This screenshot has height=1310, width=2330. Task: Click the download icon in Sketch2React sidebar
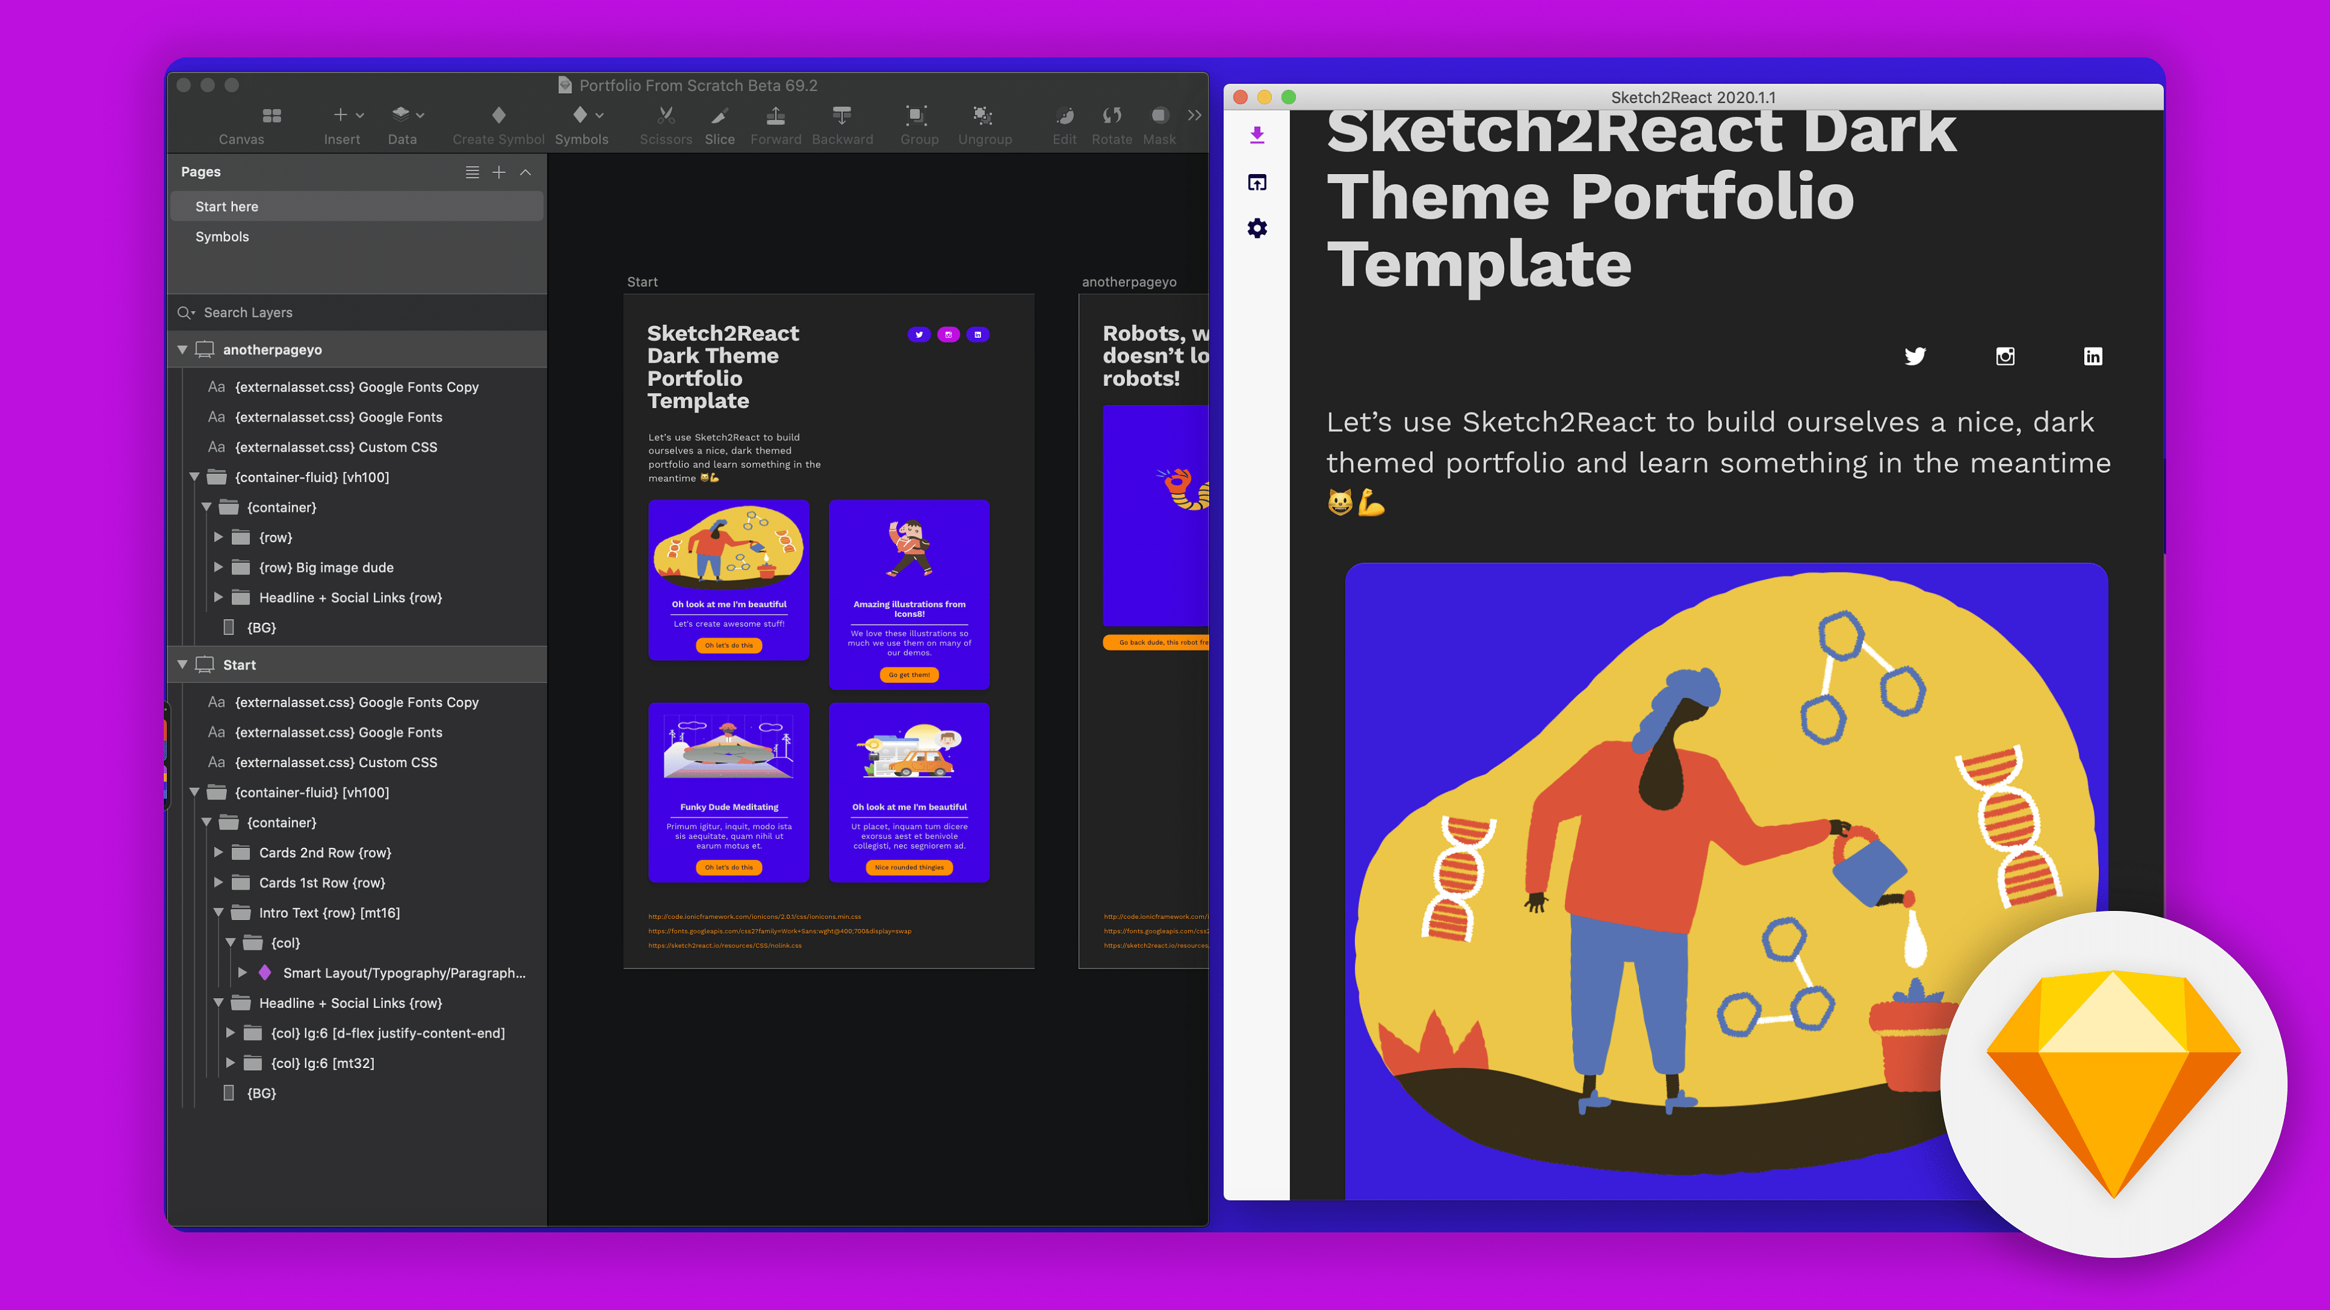coord(1257,136)
